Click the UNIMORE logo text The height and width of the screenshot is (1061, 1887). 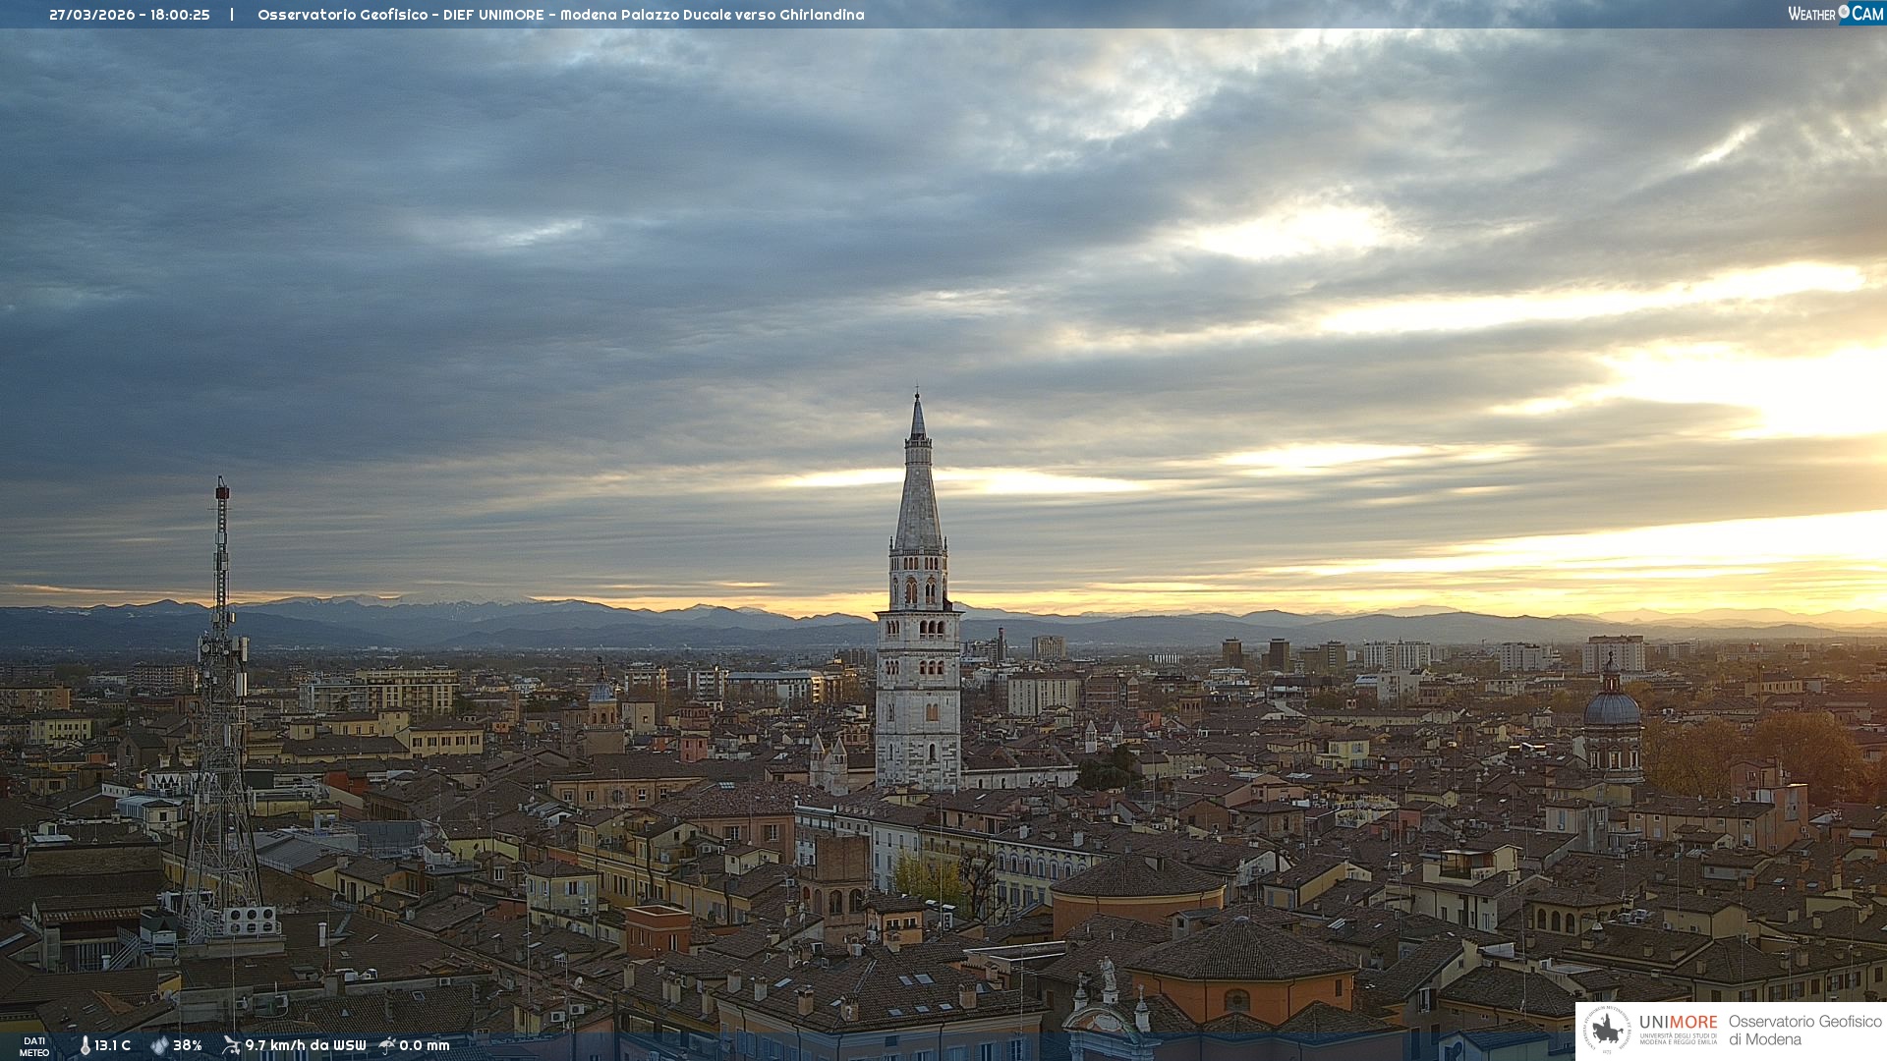pos(1678,1023)
